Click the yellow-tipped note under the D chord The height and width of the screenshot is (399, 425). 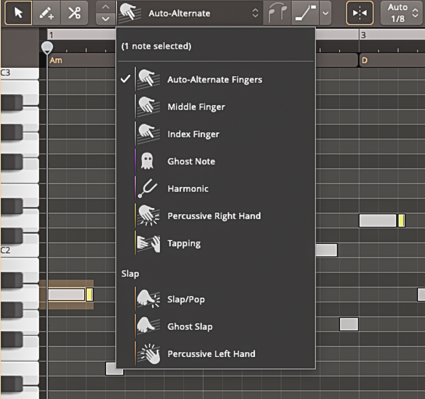click(x=382, y=220)
